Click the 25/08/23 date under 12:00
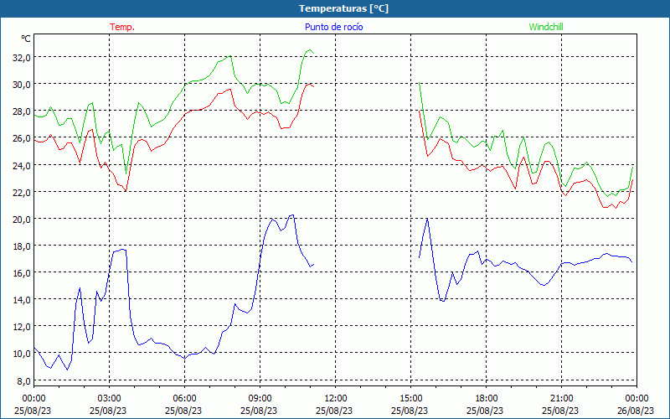Image resolution: width=670 pixels, height=419 pixels. click(334, 411)
